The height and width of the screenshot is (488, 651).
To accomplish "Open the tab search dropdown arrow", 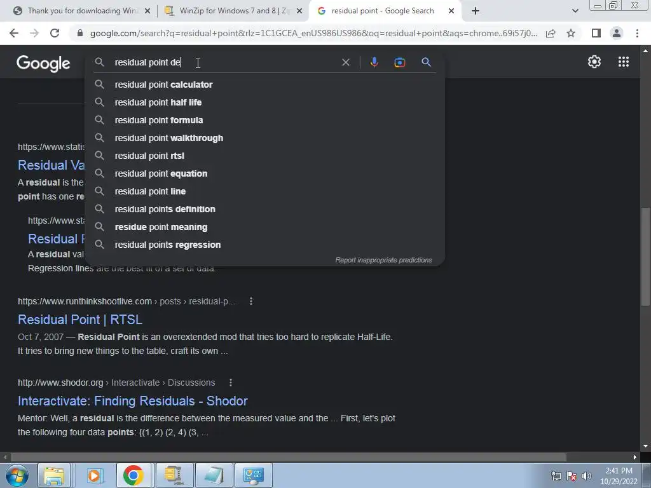I will (x=575, y=11).
